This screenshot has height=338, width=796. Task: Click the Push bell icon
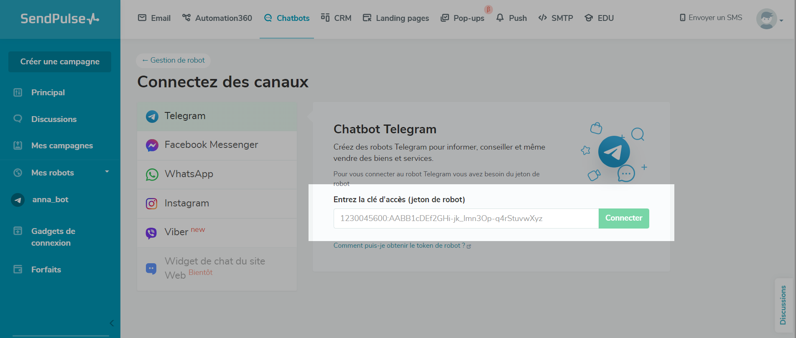(x=500, y=18)
